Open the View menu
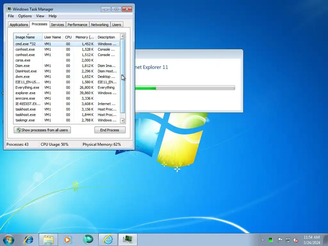Viewport: 328px width, 246px height. click(x=40, y=16)
